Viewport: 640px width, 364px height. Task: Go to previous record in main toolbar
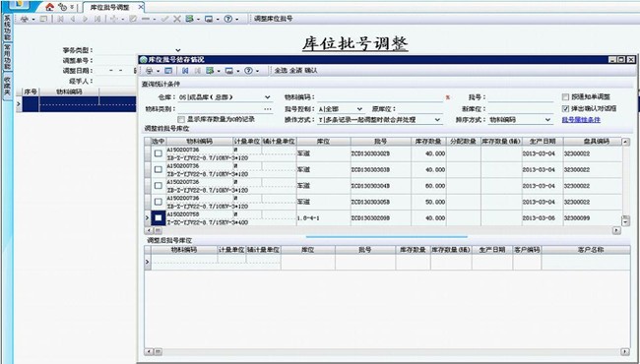click(x=73, y=19)
